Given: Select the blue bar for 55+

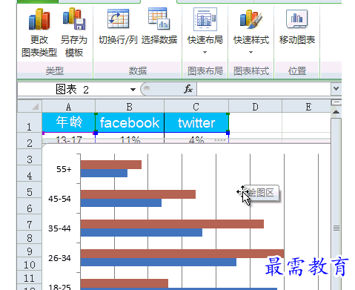Looking at the screenshot, I should [104, 173].
